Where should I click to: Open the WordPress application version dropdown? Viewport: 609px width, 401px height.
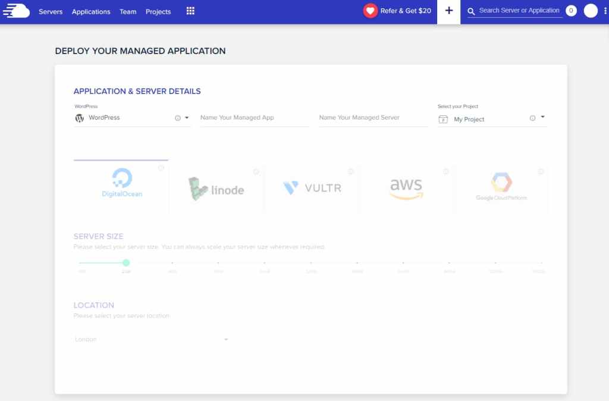[187, 118]
